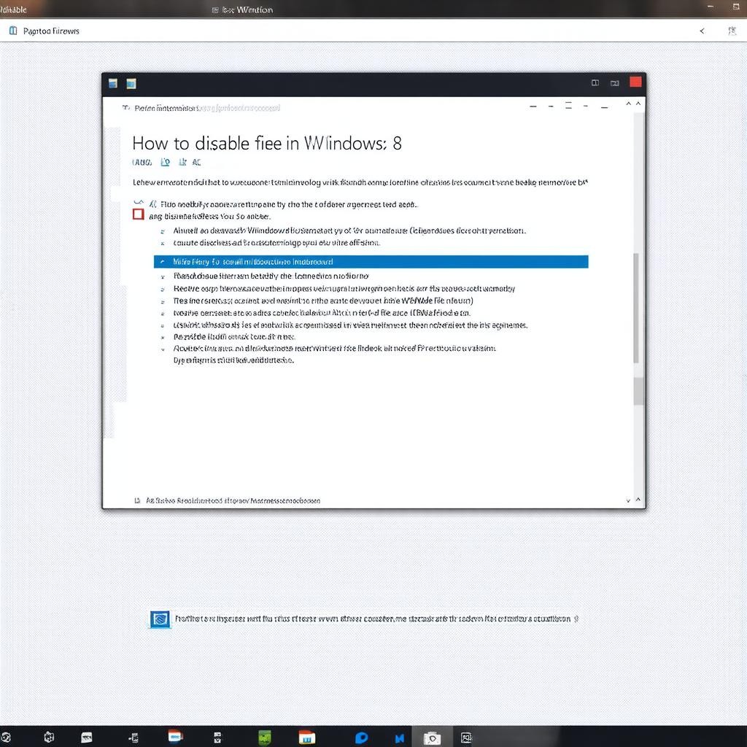Viewport: 747px width, 747px height.
Task: Click the footer link at the bottom of the dialog
Action: [233, 501]
